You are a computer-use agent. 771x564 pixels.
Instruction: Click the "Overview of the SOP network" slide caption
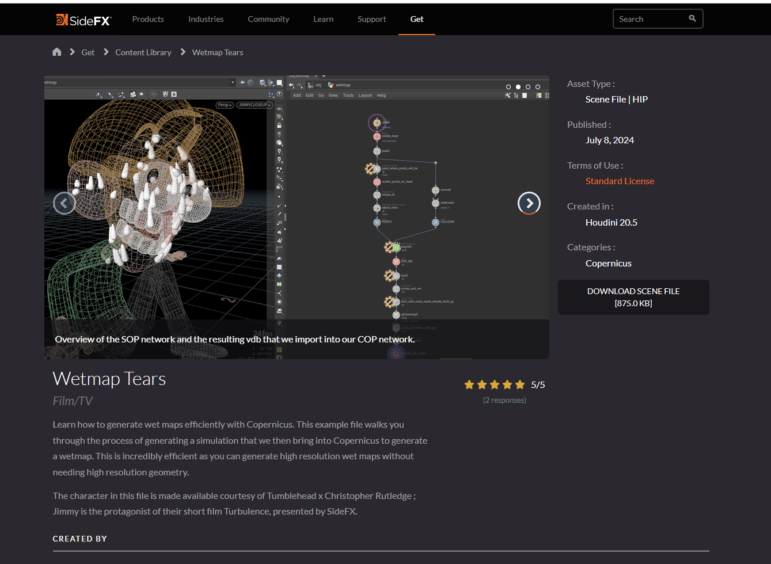(235, 339)
